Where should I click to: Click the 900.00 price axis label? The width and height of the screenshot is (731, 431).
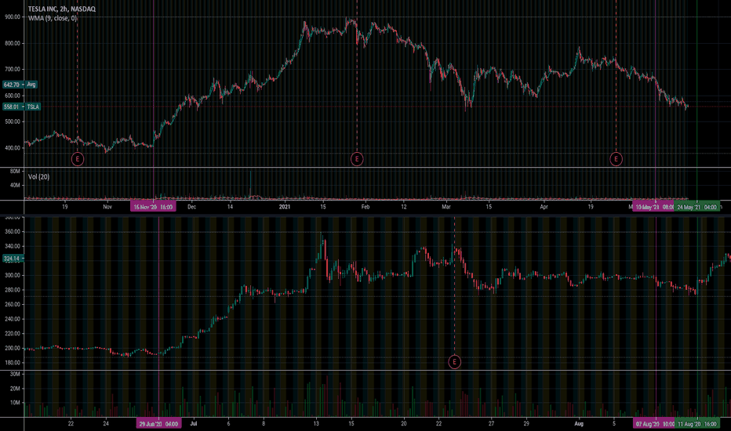coord(13,16)
